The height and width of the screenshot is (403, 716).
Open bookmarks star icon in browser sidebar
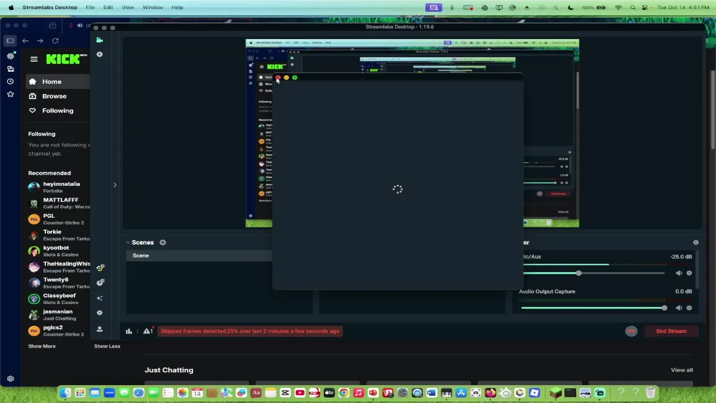pos(10,95)
